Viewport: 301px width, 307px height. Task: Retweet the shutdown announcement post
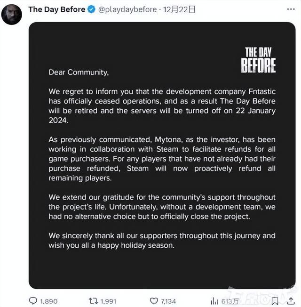pyautogui.click(x=93, y=300)
